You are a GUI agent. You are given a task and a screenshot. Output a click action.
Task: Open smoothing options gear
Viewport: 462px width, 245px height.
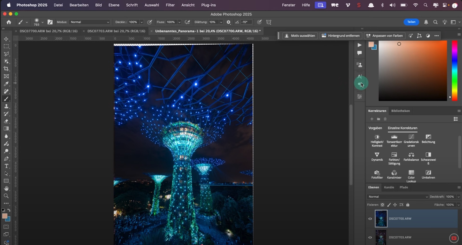[228, 22]
